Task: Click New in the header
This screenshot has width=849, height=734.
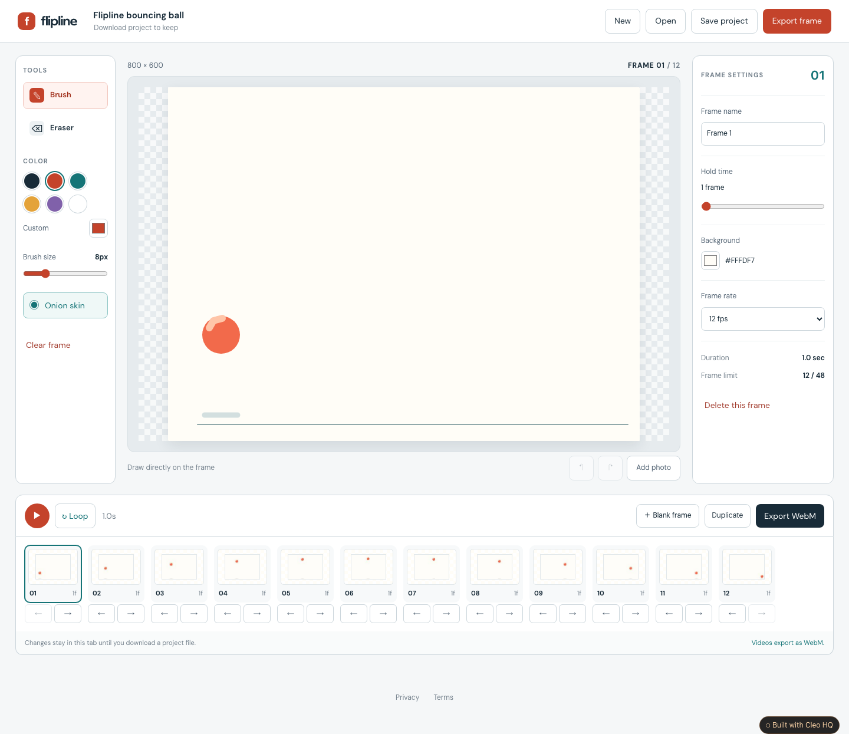Action: pyautogui.click(x=623, y=21)
